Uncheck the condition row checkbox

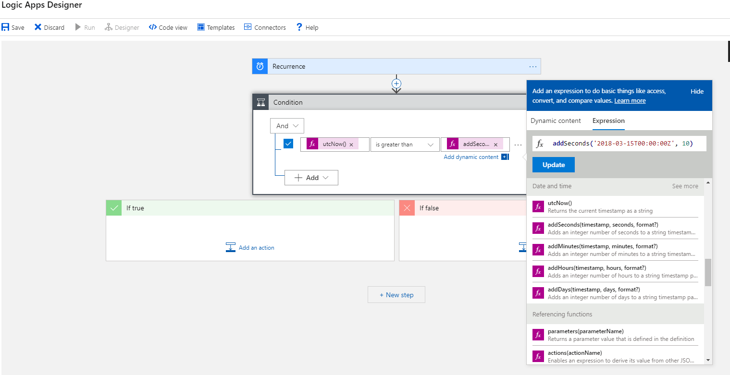(x=288, y=144)
